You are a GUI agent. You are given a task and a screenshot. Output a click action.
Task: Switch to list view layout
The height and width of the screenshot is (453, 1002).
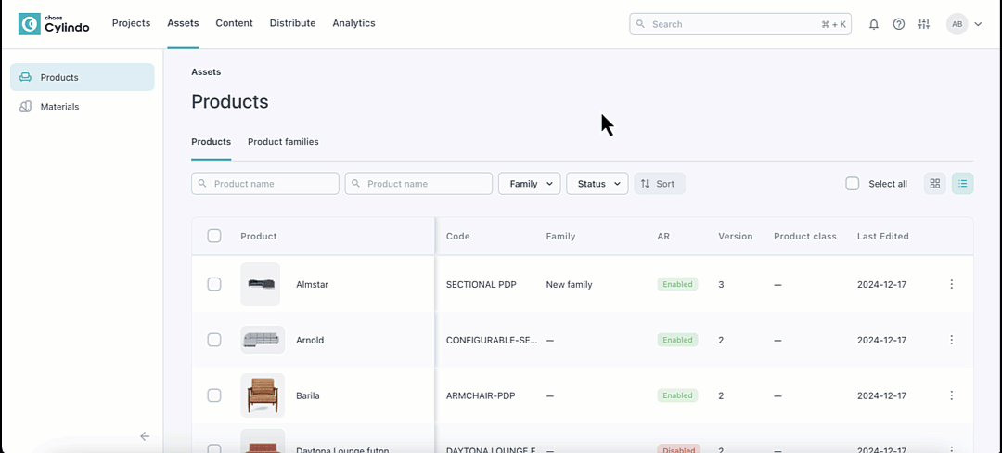(x=962, y=184)
